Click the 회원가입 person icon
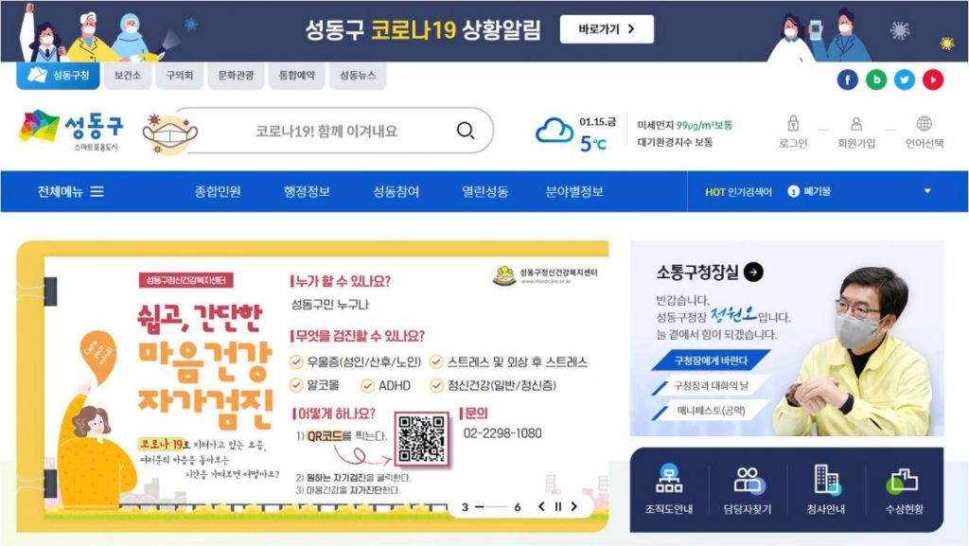This screenshot has width=969, height=546. pyautogui.click(x=856, y=124)
